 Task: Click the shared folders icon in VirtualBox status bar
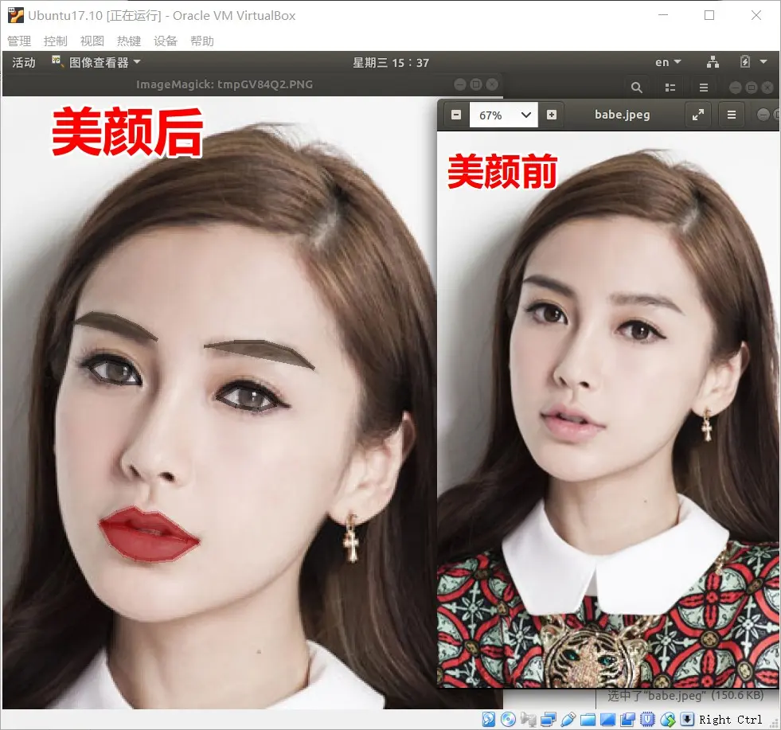coord(588,719)
